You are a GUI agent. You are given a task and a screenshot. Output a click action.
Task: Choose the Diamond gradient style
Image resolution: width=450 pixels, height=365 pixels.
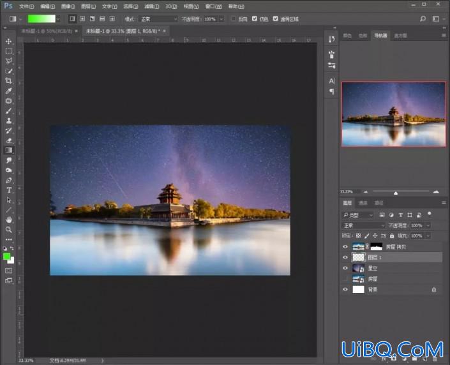coord(112,19)
